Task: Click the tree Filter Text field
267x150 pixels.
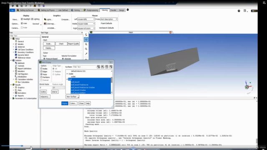Action: point(25,36)
